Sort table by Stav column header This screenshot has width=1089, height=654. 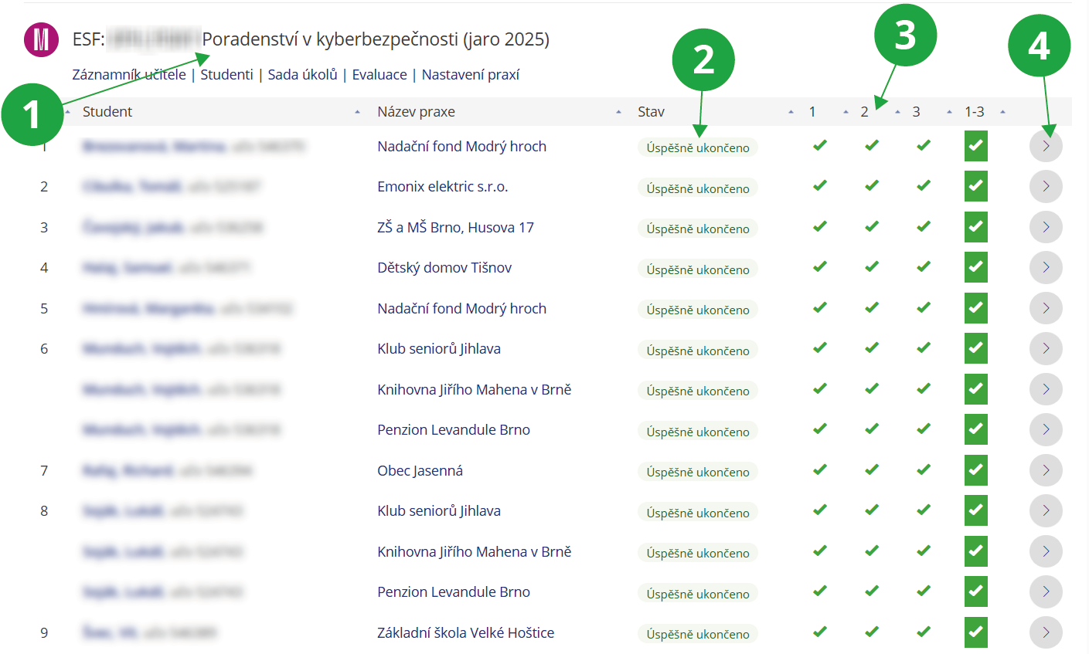pyautogui.click(x=651, y=112)
